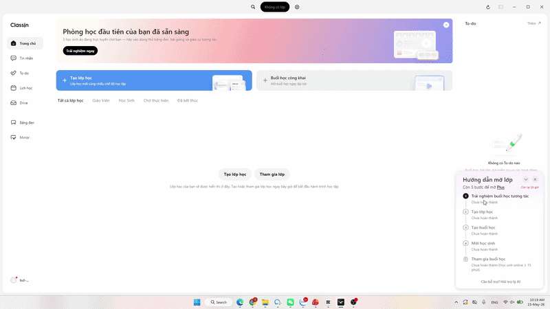Select step Trải nghiệm buổi học tương tác

[500, 196]
